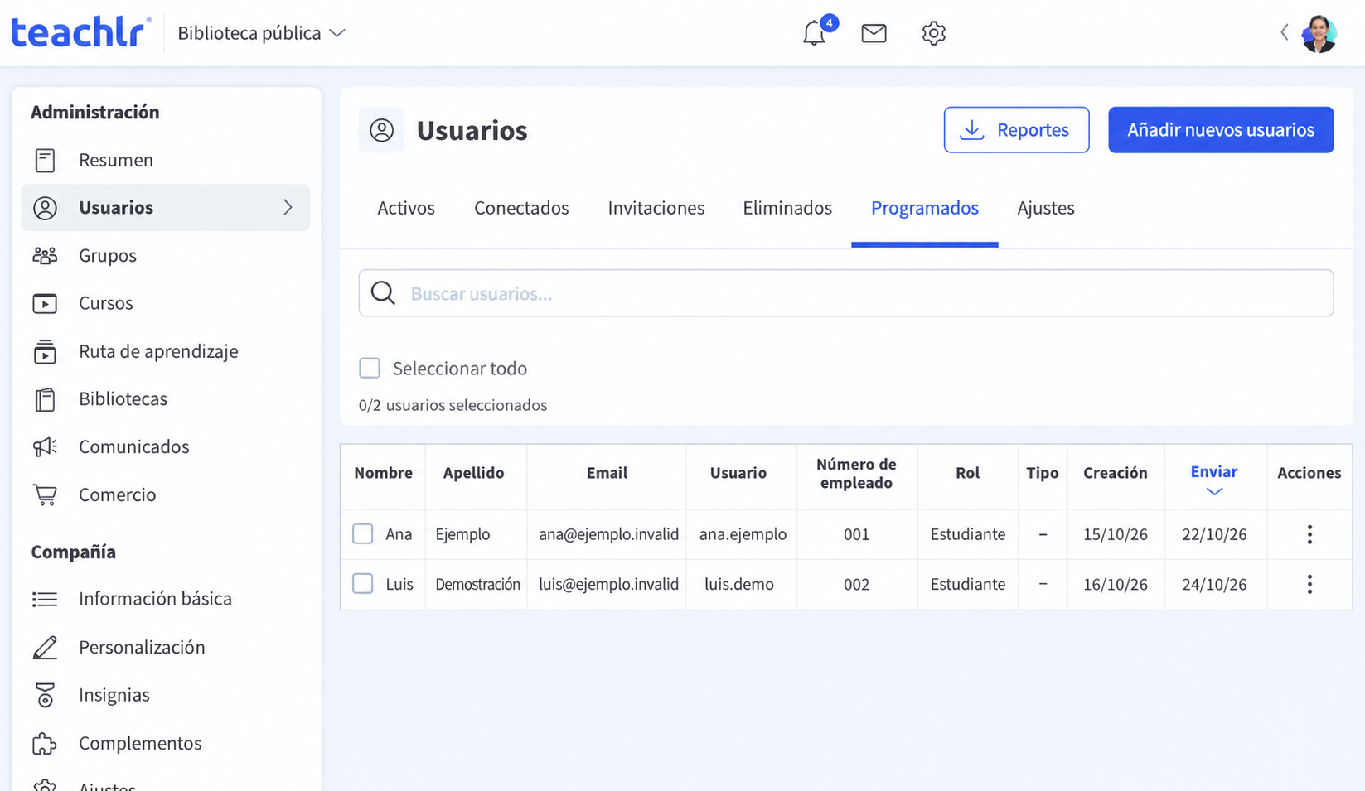The height and width of the screenshot is (791, 1365).
Task: Click the collapse arrow beside the avatar
Action: click(1284, 32)
